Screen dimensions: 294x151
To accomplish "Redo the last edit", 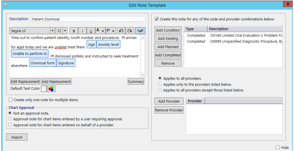I will coord(130,31).
